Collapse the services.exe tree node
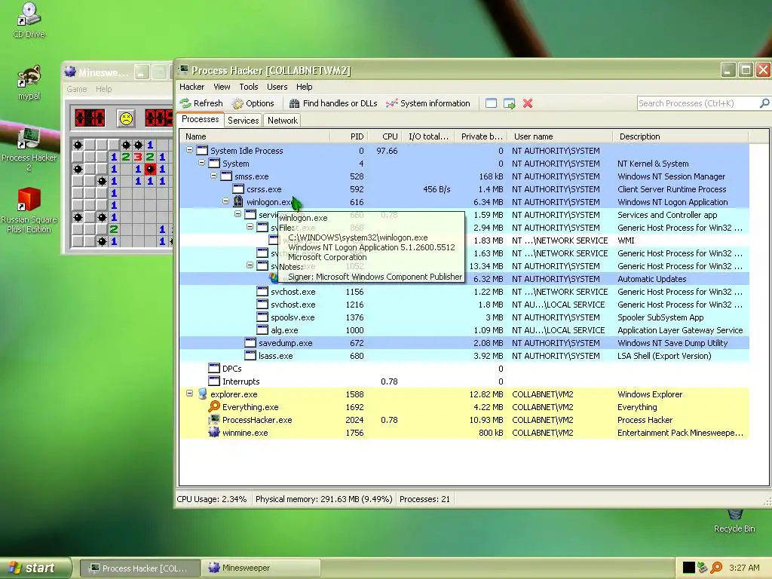This screenshot has height=579, width=772. 237,214
